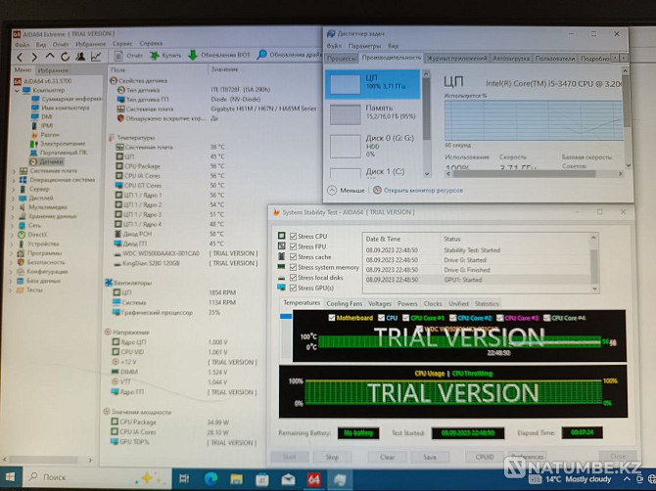Screen dimensions: 656x491
Task: Select Диск 0 (G: G:) panel in Task Manager
Action: [x=373, y=146]
